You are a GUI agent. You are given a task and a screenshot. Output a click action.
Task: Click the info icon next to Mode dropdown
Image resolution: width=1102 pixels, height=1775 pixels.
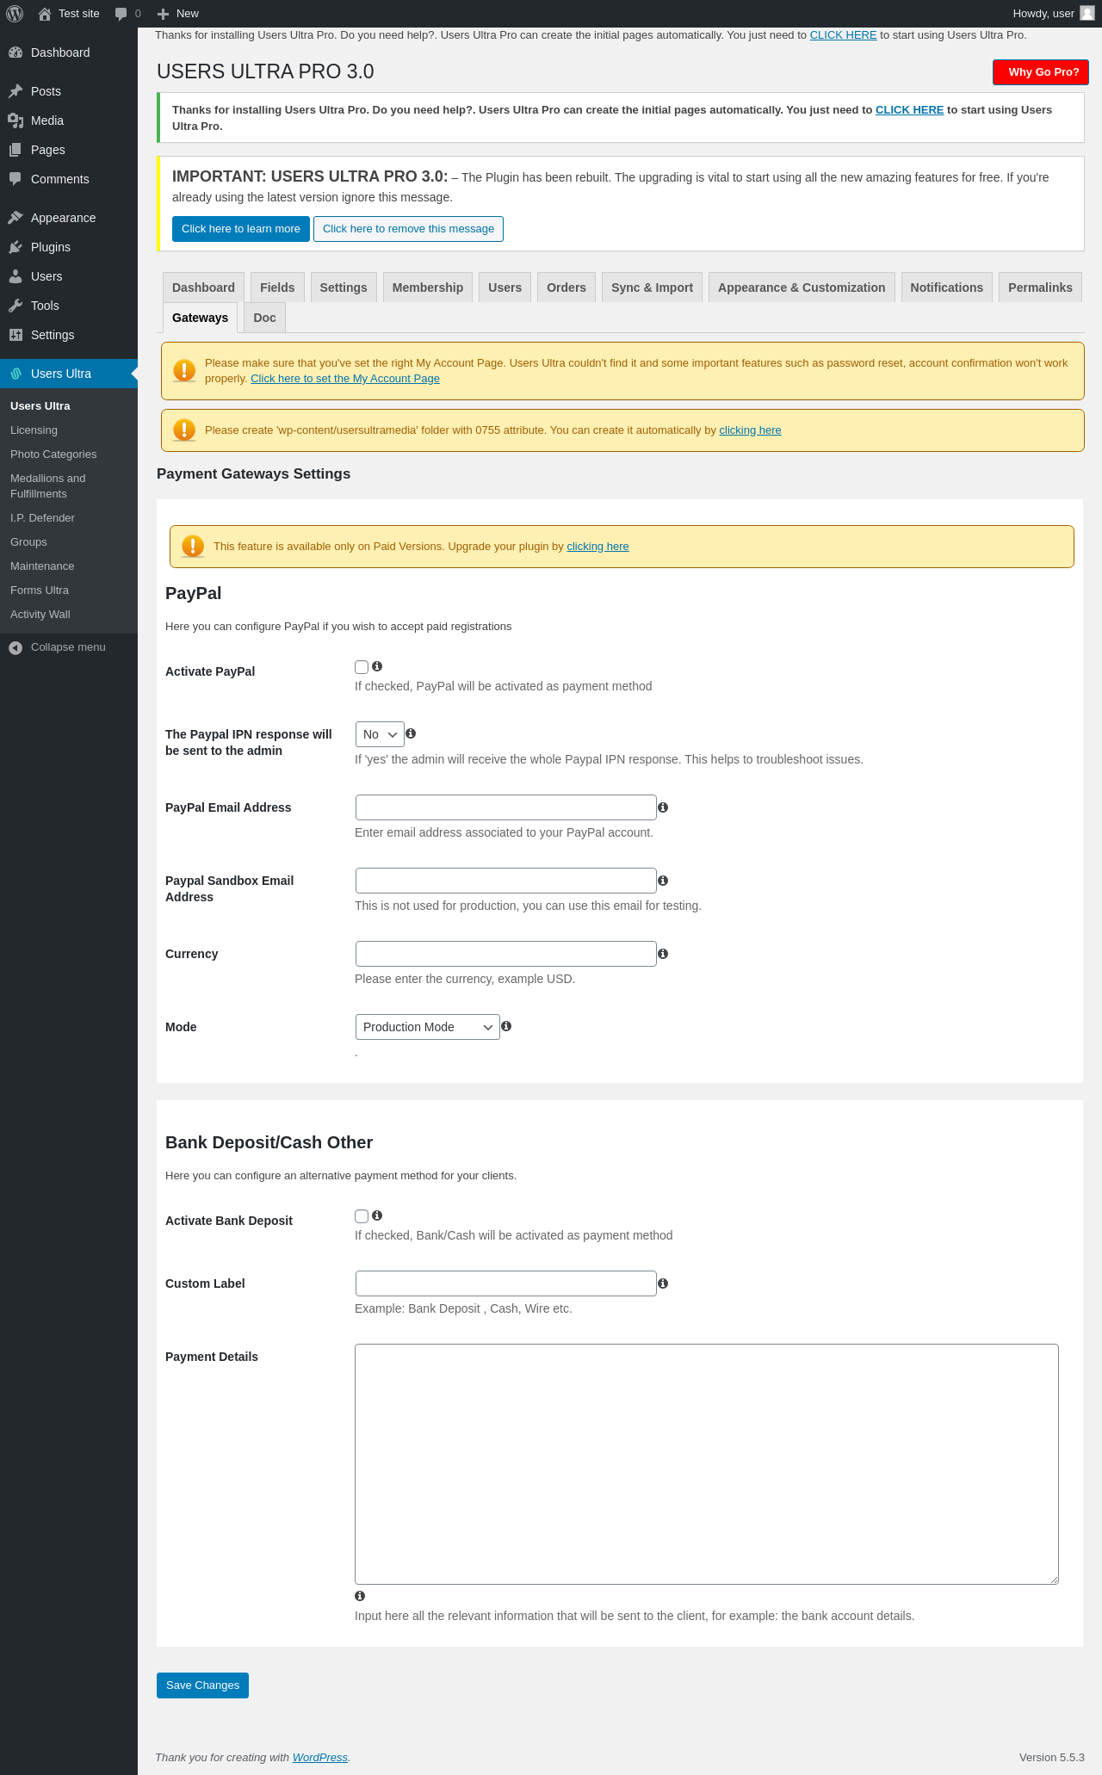[x=506, y=1026]
